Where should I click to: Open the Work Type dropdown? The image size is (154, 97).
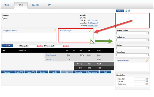[132, 55]
